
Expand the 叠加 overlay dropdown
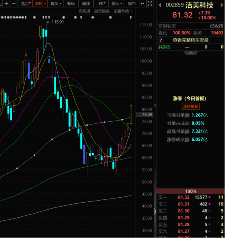point(56,4)
